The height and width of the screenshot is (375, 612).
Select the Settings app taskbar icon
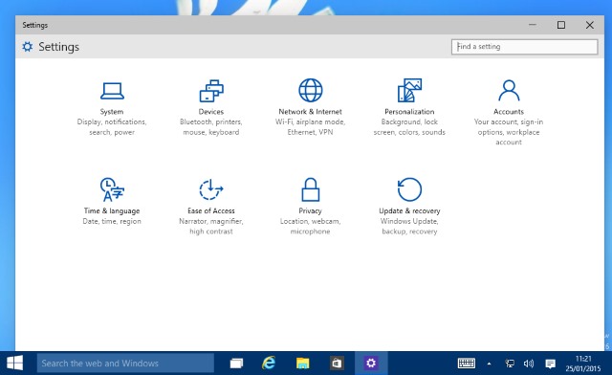point(371,364)
